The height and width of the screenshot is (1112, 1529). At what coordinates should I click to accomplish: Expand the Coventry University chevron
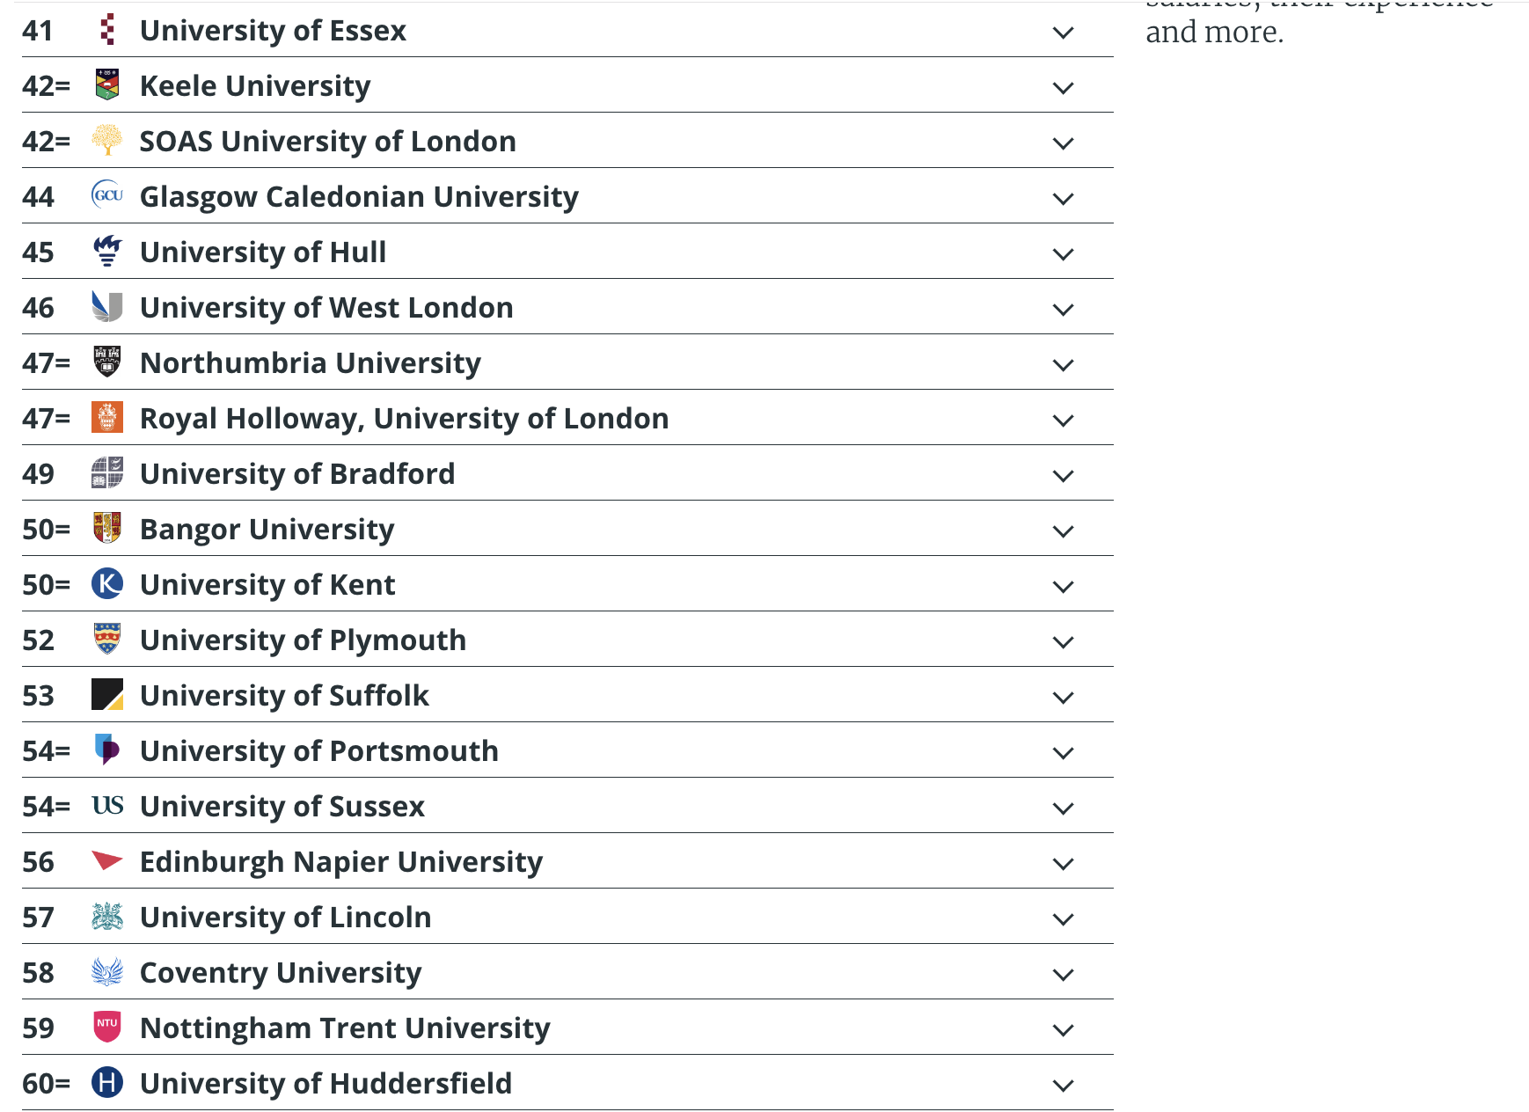pyautogui.click(x=1064, y=974)
